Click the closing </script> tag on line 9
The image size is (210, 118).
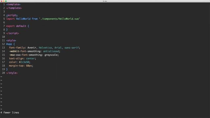point(12,33)
